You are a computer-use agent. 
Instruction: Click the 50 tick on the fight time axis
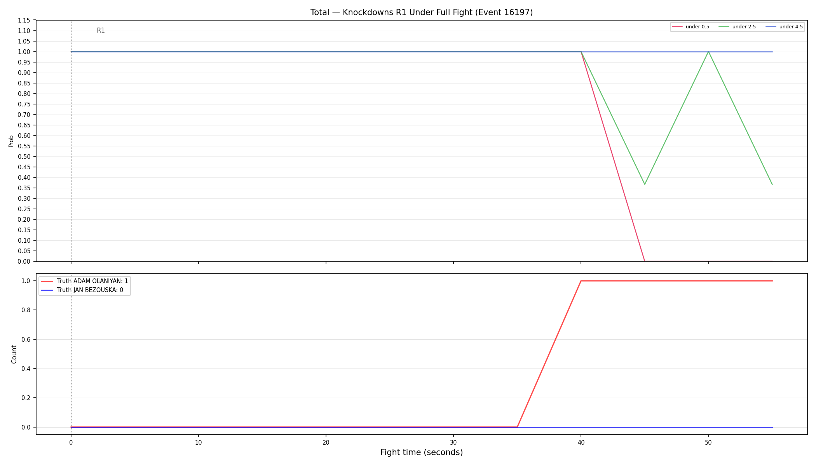tap(708, 443)
